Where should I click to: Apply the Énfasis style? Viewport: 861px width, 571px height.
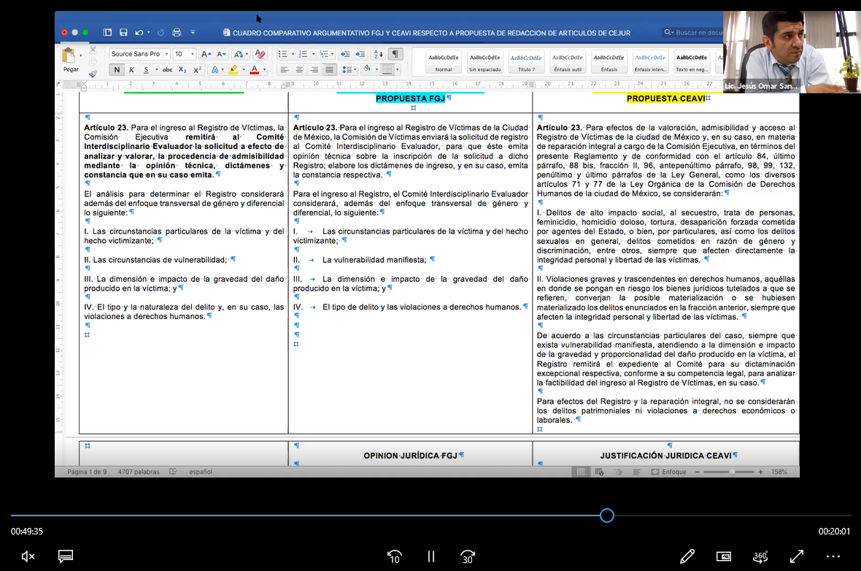(x=609, y=61)
